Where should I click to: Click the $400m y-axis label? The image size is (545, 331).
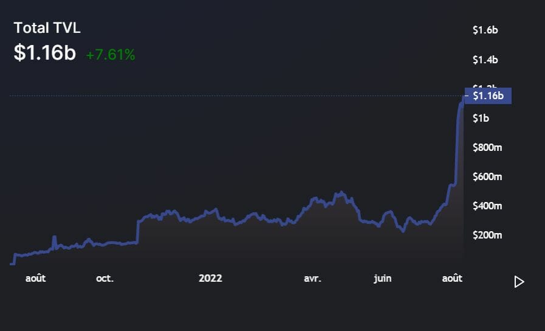click(487, 206)
